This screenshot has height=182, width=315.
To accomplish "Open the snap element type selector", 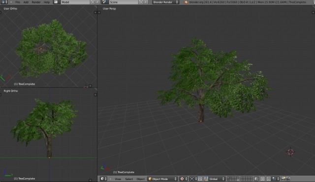I will pyautogui.click(x=276, y=179).
